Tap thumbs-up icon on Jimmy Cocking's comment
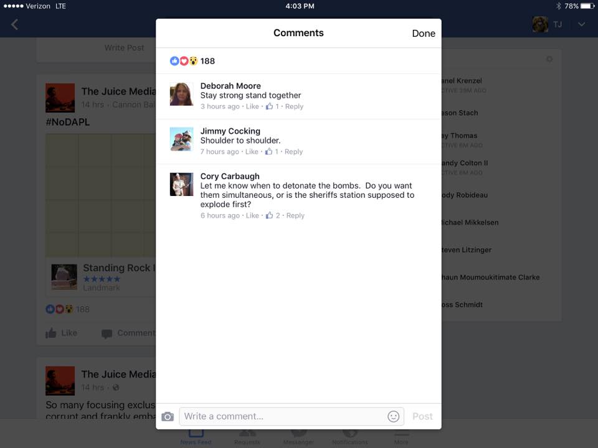The width and height of the screenshot is (598, 448). tap(269, 151)
